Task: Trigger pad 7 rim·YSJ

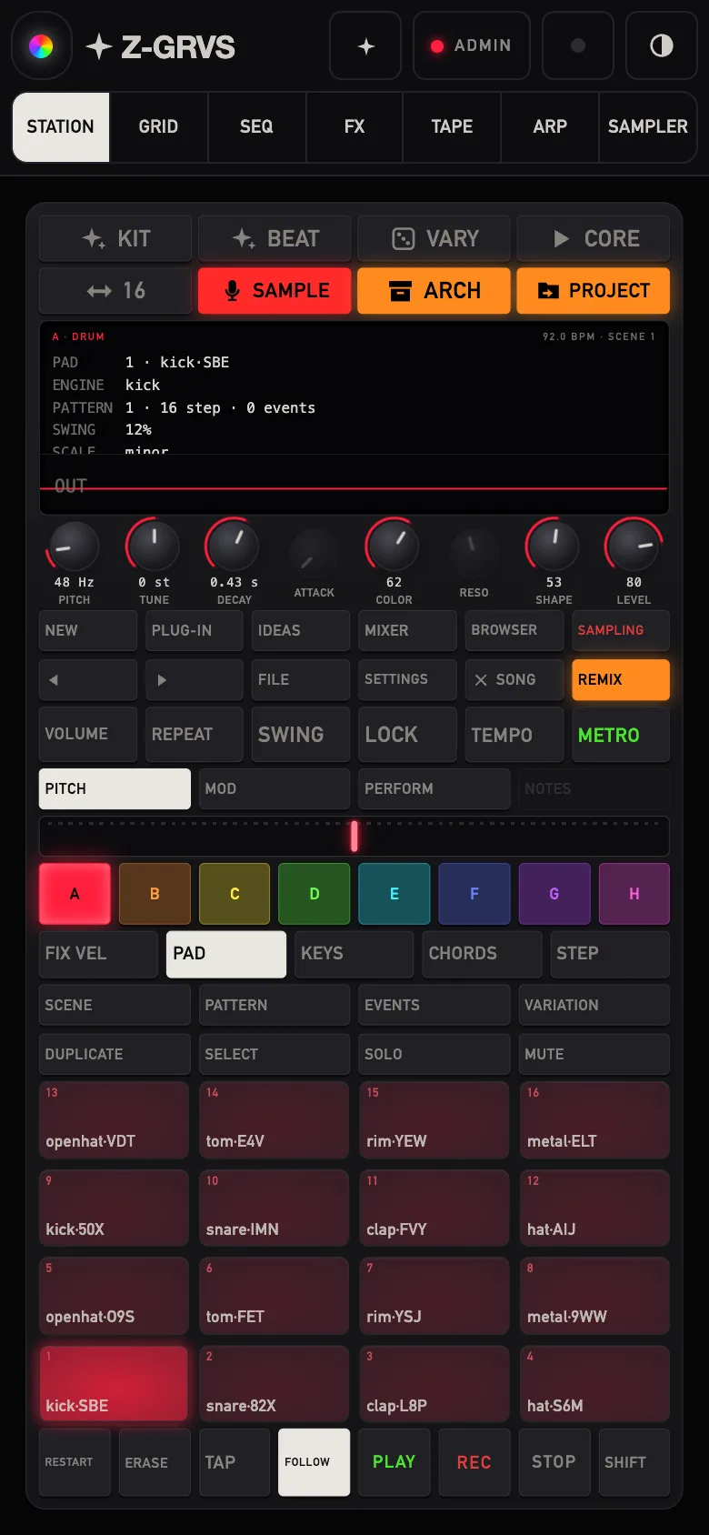Action: 434,1296
